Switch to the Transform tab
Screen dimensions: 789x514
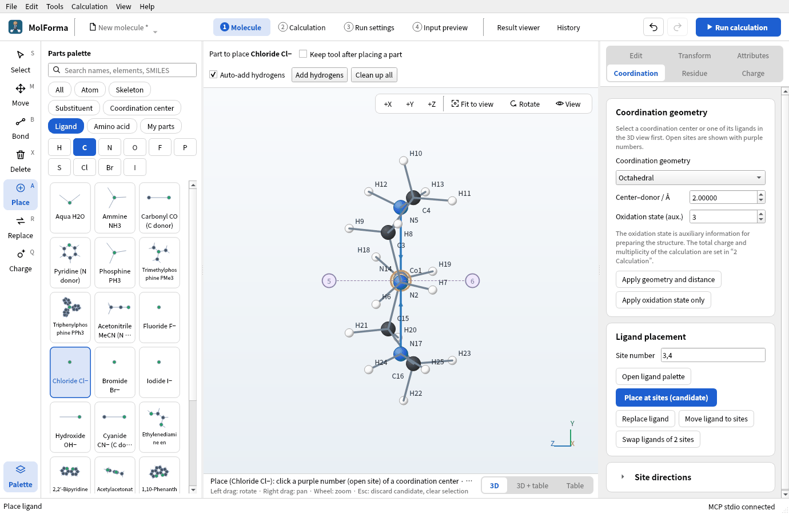(x=695, y=55)
